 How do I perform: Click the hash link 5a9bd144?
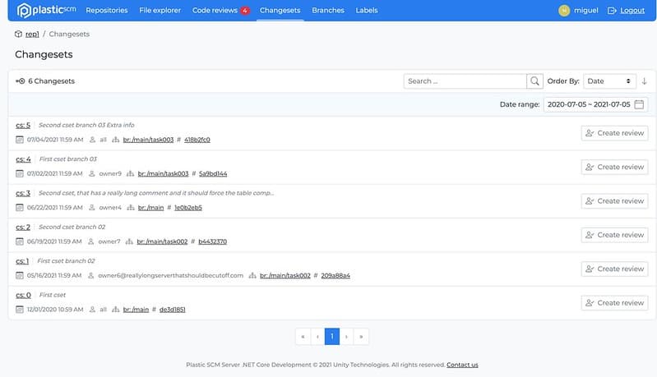213,173
